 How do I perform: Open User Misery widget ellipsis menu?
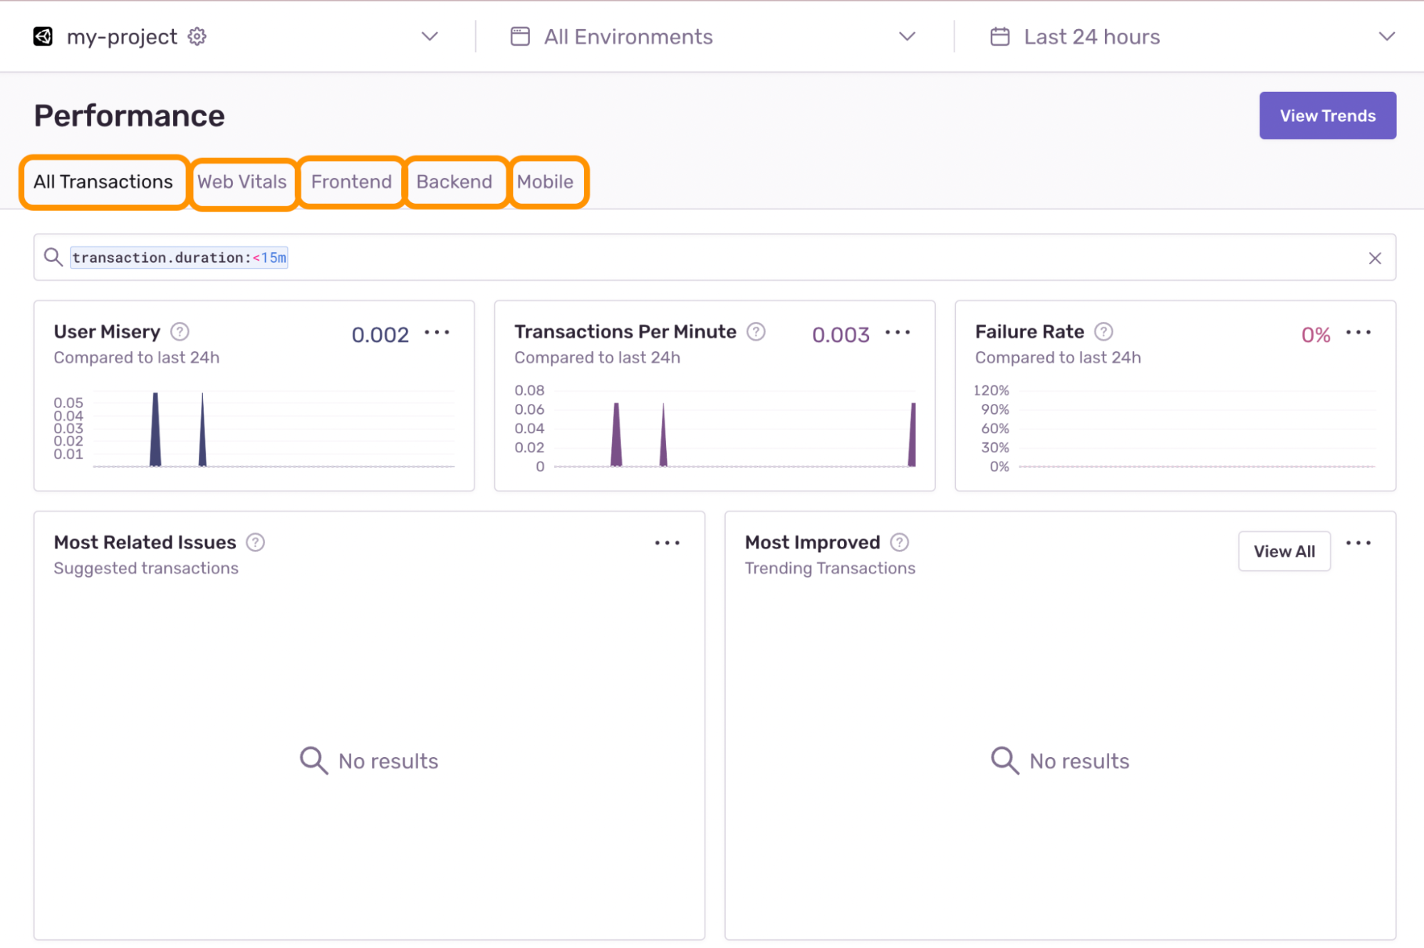tap(437, 333)
